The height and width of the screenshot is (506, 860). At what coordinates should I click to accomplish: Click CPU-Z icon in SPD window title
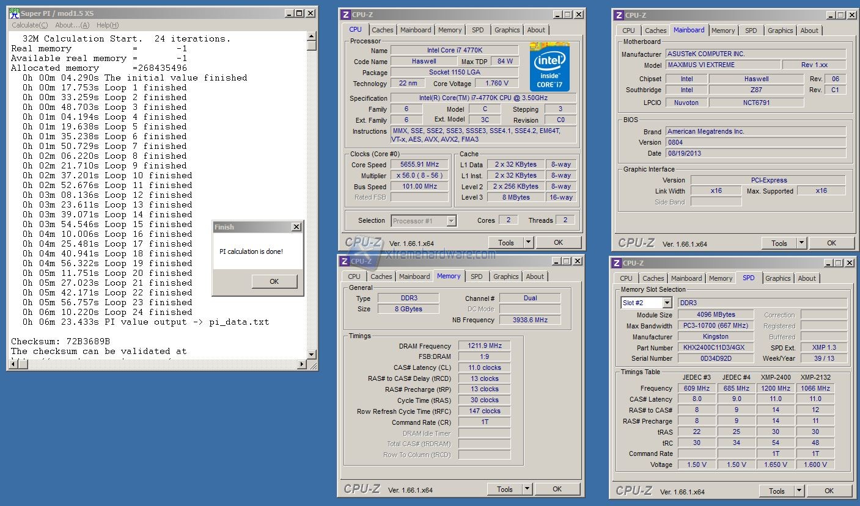tap(616, 263)
